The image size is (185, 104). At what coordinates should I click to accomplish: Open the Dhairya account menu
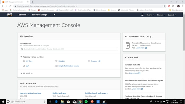pos(150,15)
